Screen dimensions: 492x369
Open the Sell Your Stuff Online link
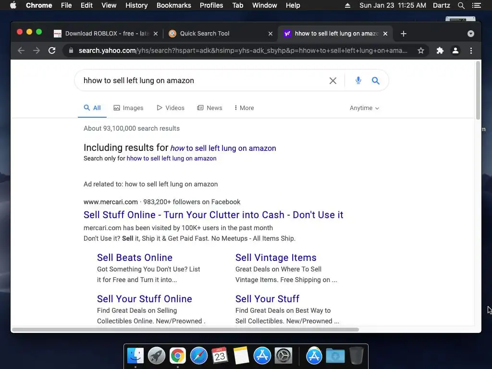pos(144,299)
